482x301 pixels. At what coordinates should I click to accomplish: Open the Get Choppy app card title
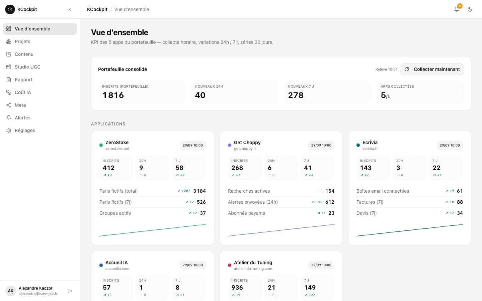247,142
